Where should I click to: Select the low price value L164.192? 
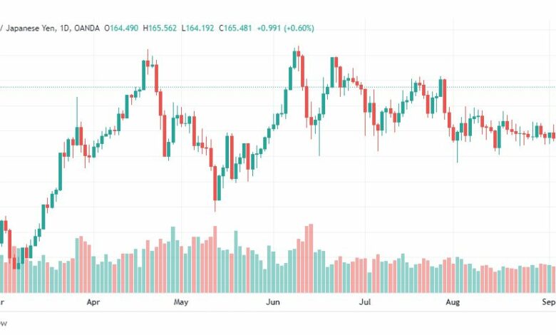[x=198, y=28]
